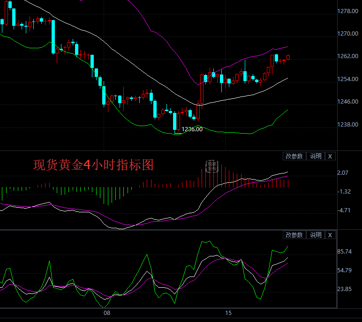The height and width of the screenshot is (322, 362).
Task: Click 改参数 button in the KDJ panel
Action: (294, 235)
